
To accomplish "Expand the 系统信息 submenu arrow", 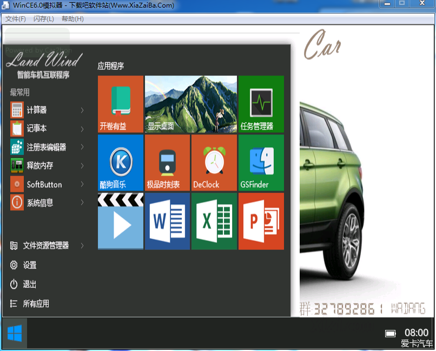I will click(82, 203).
